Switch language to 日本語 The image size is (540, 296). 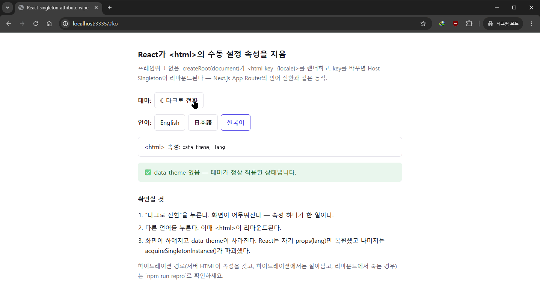(x=203, y=123)
